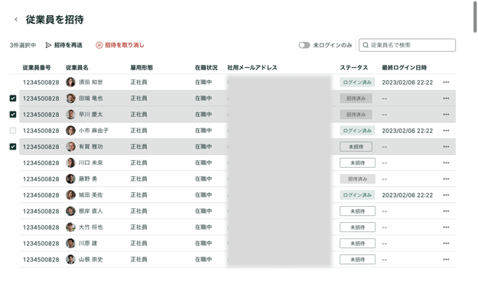Show row options for 山根 崇史
Screen dimensions: 478x290
click(x=446, y=259)
